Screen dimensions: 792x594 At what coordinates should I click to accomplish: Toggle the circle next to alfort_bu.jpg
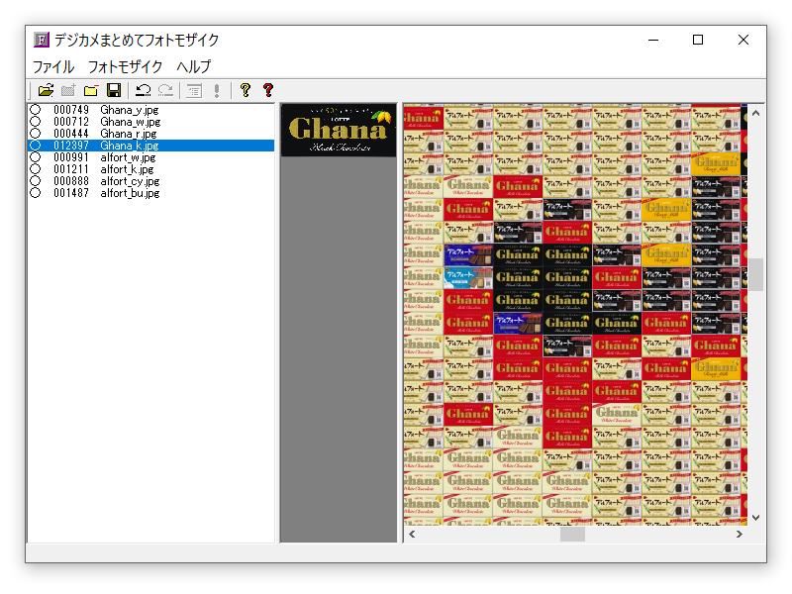coord(35,193)
